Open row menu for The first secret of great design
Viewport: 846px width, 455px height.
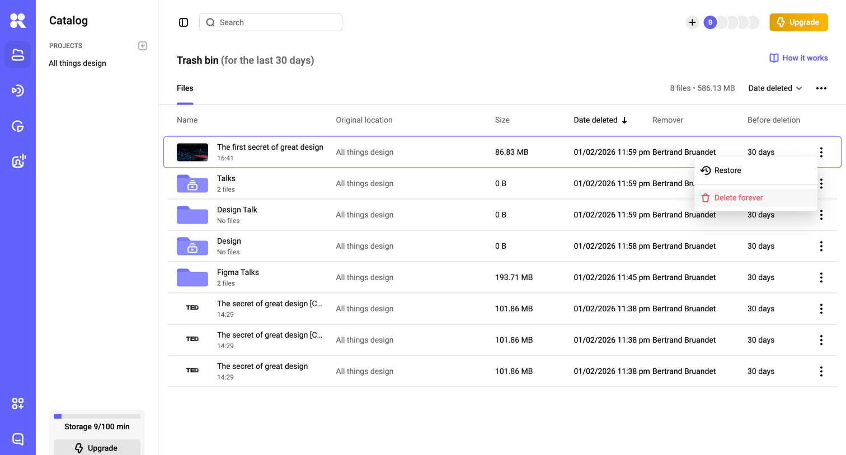tap(821, 152)
